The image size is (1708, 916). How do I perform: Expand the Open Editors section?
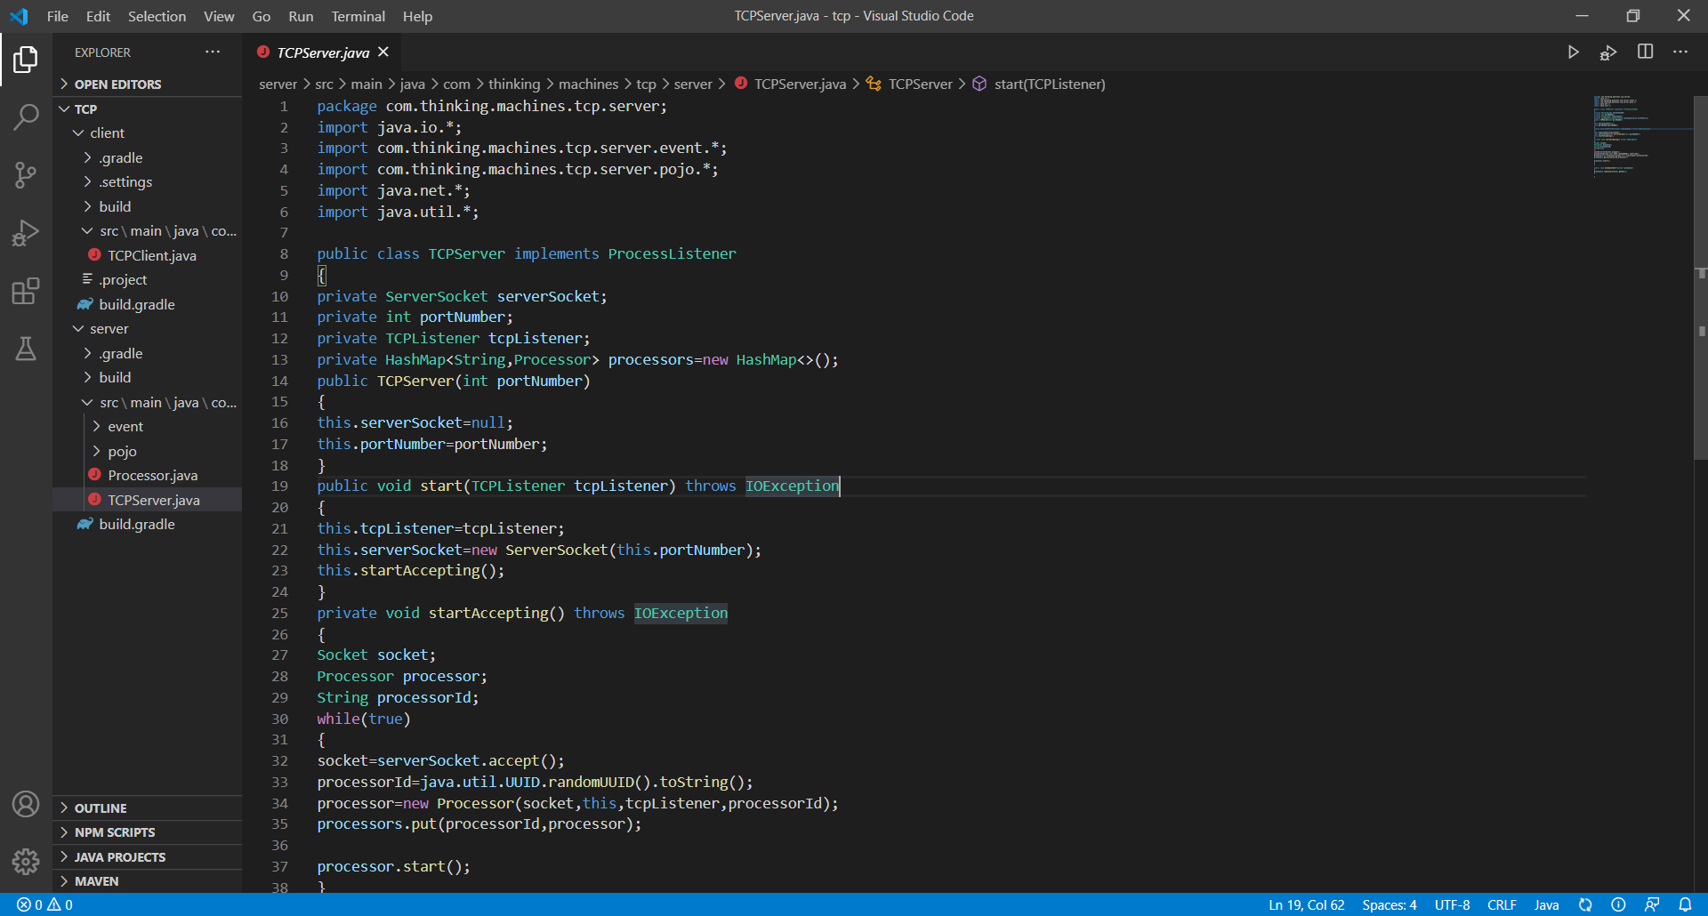point(148,84)
